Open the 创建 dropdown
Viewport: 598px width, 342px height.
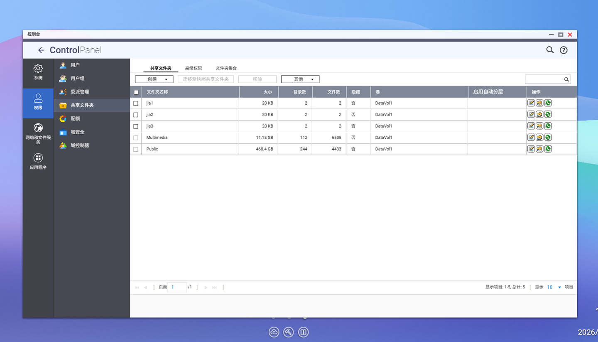click(154, 79)
